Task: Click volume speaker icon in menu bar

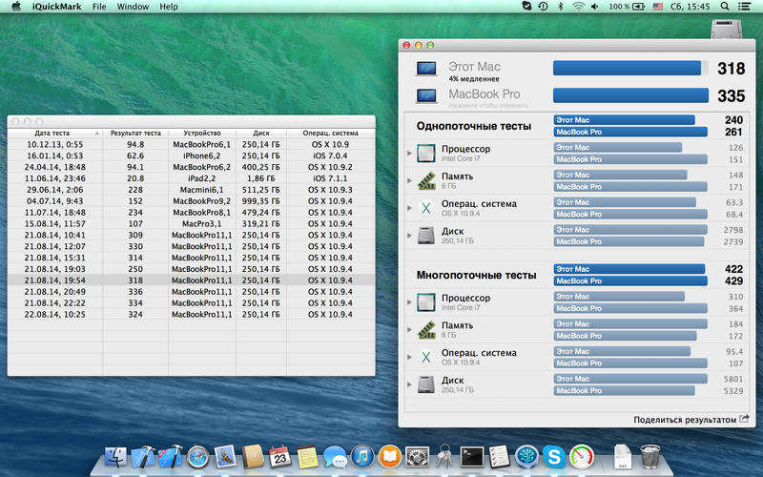Action: [x=594, y=7]
